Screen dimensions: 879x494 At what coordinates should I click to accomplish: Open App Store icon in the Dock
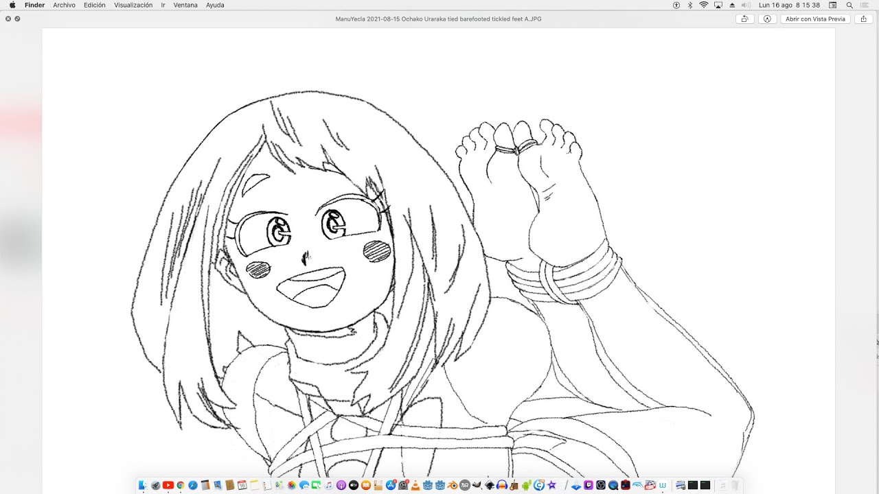(x=391, y=485)
